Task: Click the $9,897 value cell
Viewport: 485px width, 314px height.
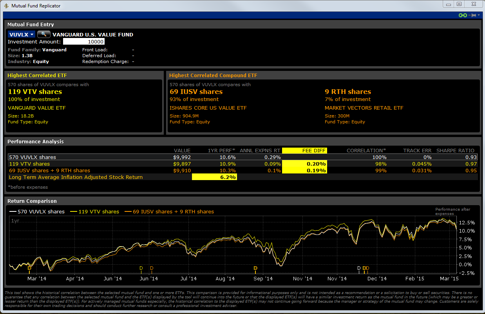Action: pos(182,164)
